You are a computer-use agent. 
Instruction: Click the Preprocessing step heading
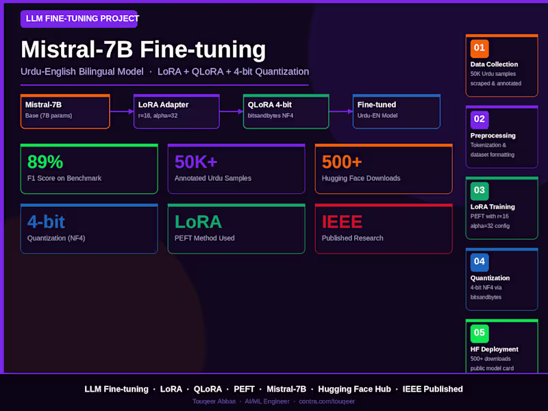493,136
